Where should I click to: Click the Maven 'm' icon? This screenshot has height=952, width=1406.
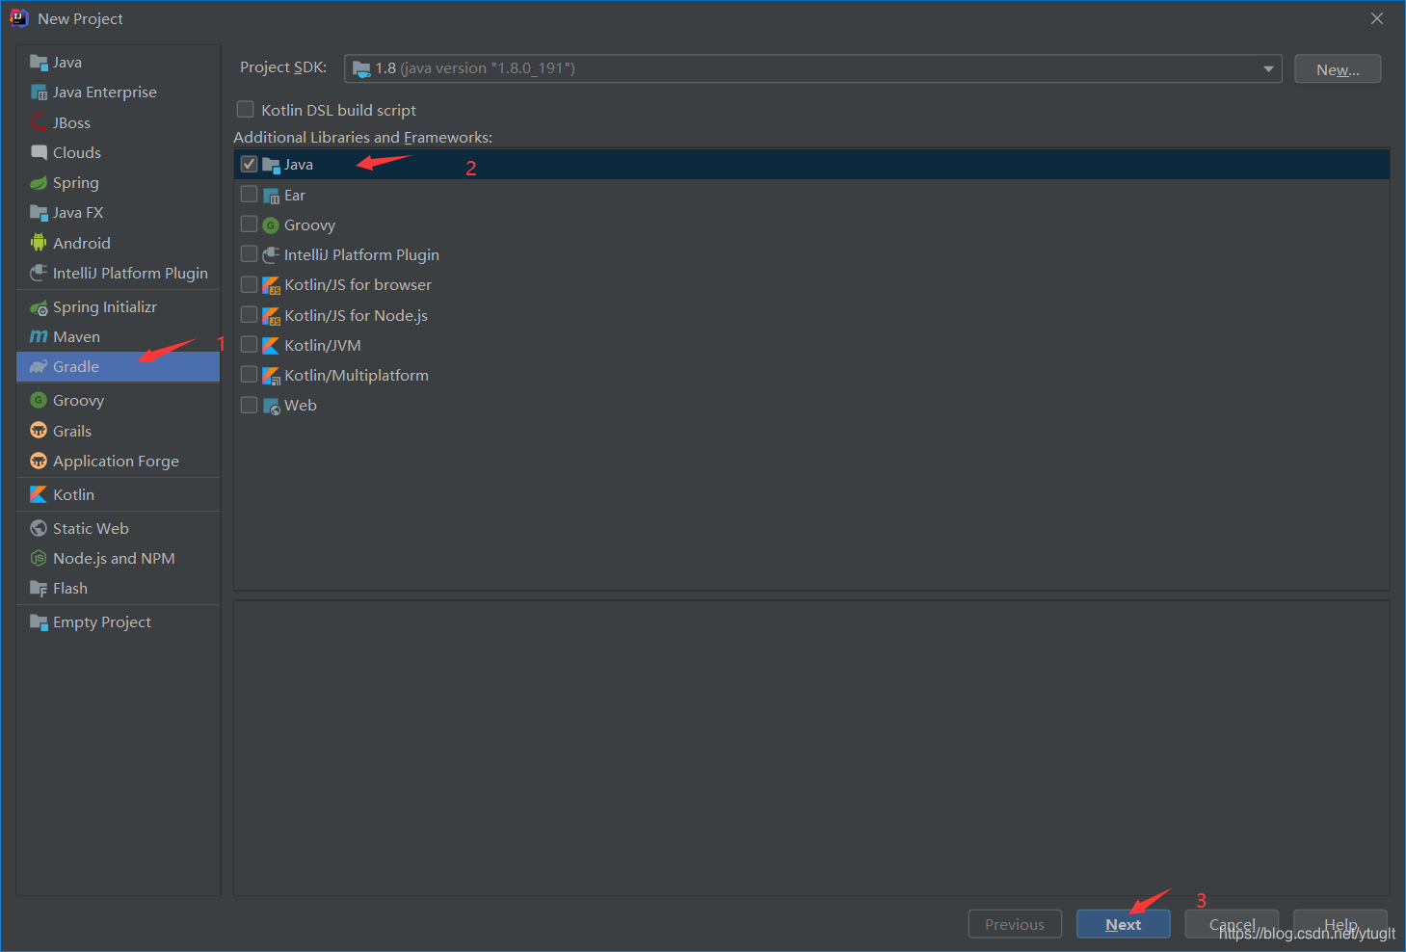pyautogui.click(x=39, y=337)
